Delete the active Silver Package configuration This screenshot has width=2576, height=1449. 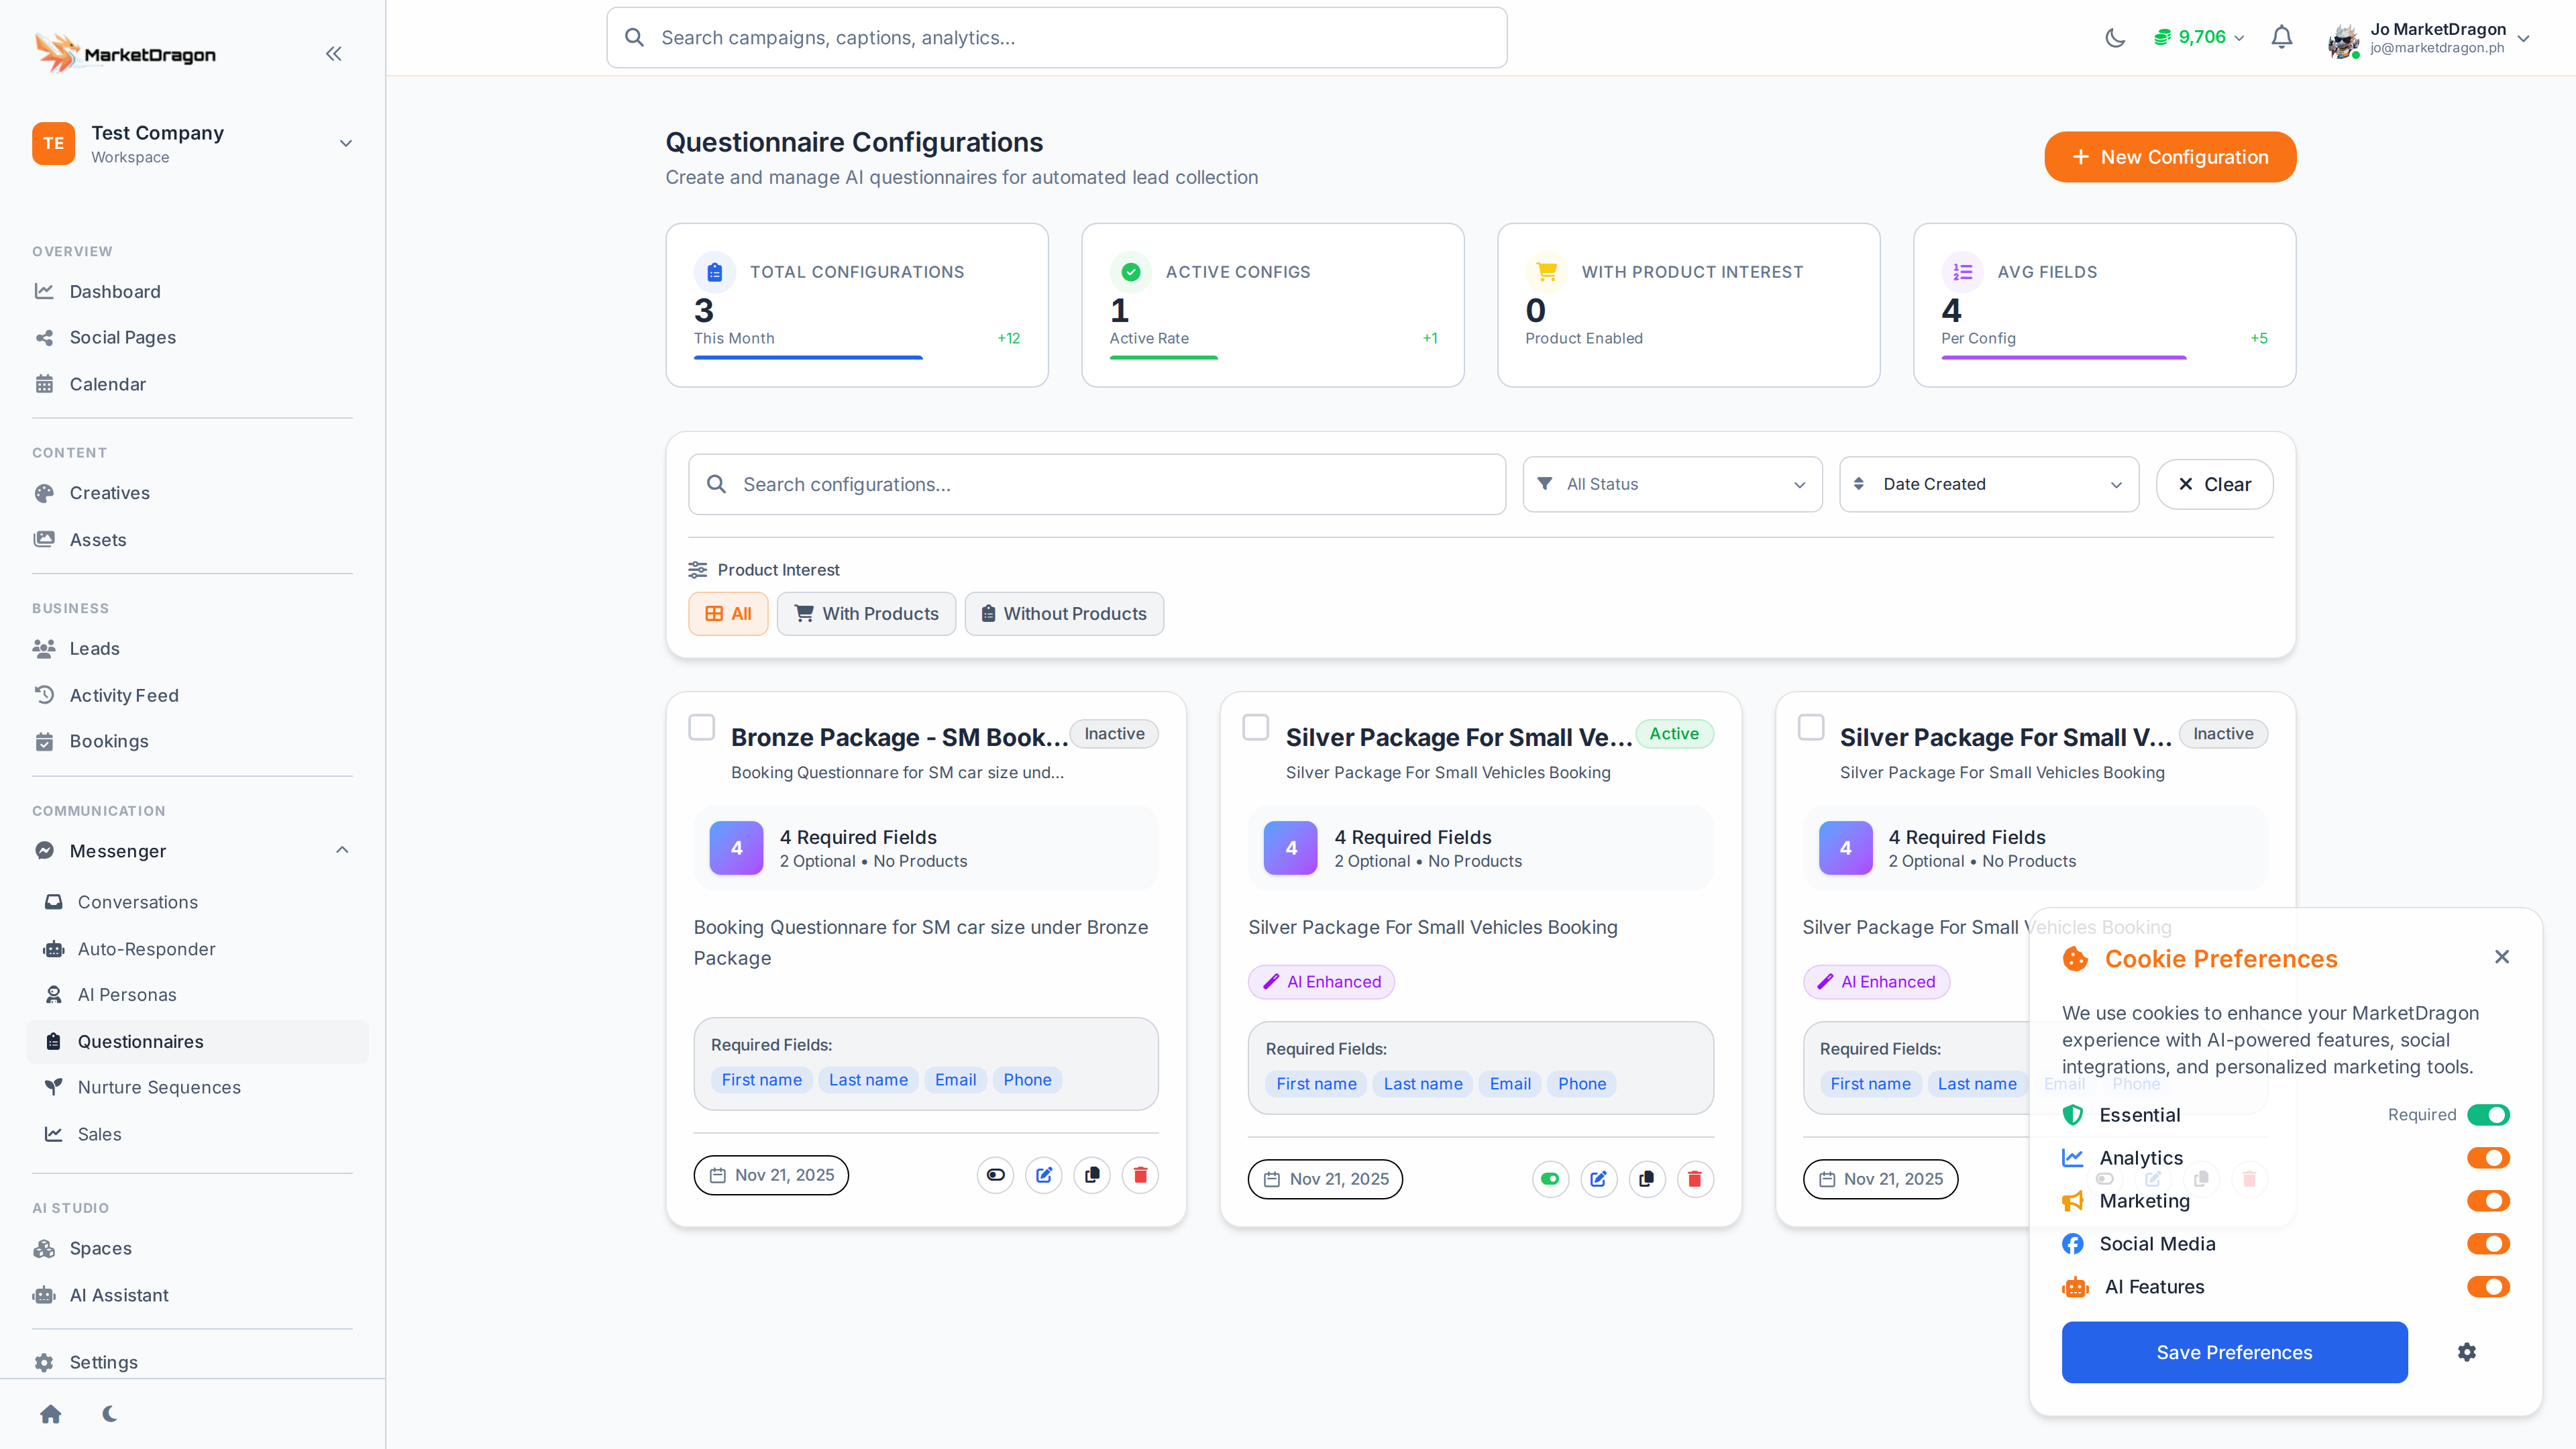[x=1695, y=1179]
